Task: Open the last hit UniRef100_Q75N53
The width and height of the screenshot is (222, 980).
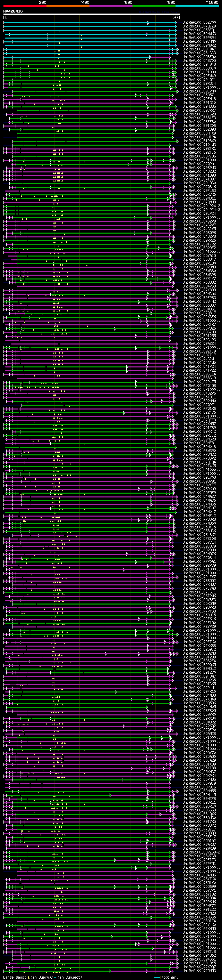Action: (199, 971)
